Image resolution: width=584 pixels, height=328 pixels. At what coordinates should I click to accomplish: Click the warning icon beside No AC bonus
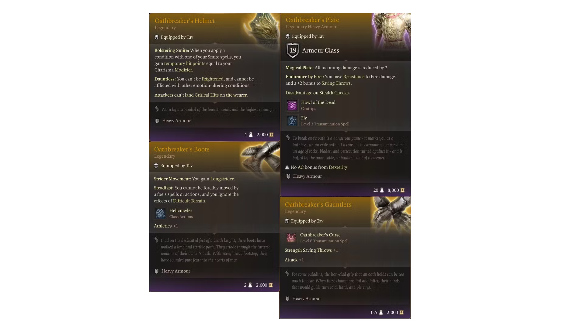(287, 167)
